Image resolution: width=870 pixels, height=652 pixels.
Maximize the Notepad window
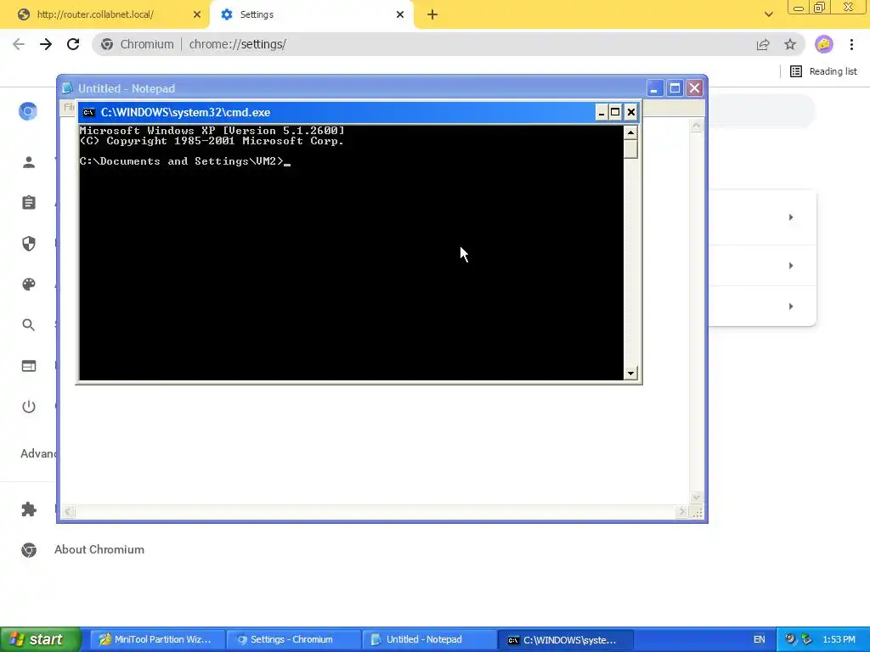coord(675,88)
